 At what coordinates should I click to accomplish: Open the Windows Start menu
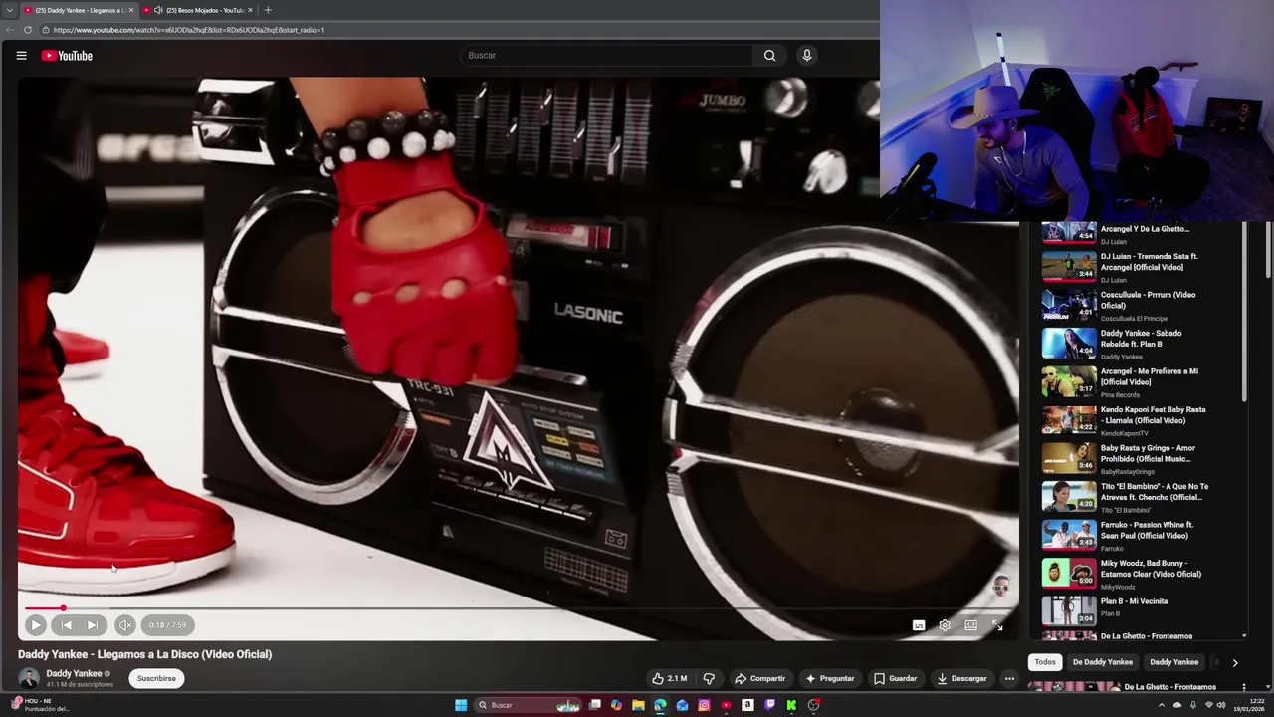(461, 705)
